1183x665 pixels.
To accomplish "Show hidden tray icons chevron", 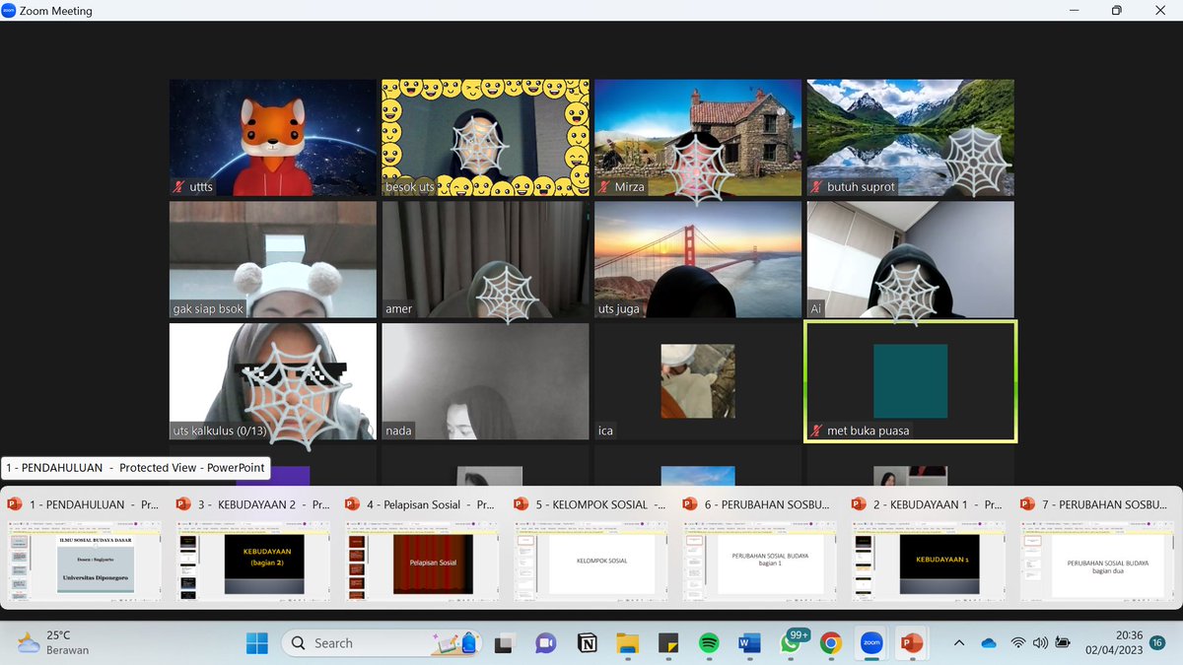I will [x=959, y=643].
